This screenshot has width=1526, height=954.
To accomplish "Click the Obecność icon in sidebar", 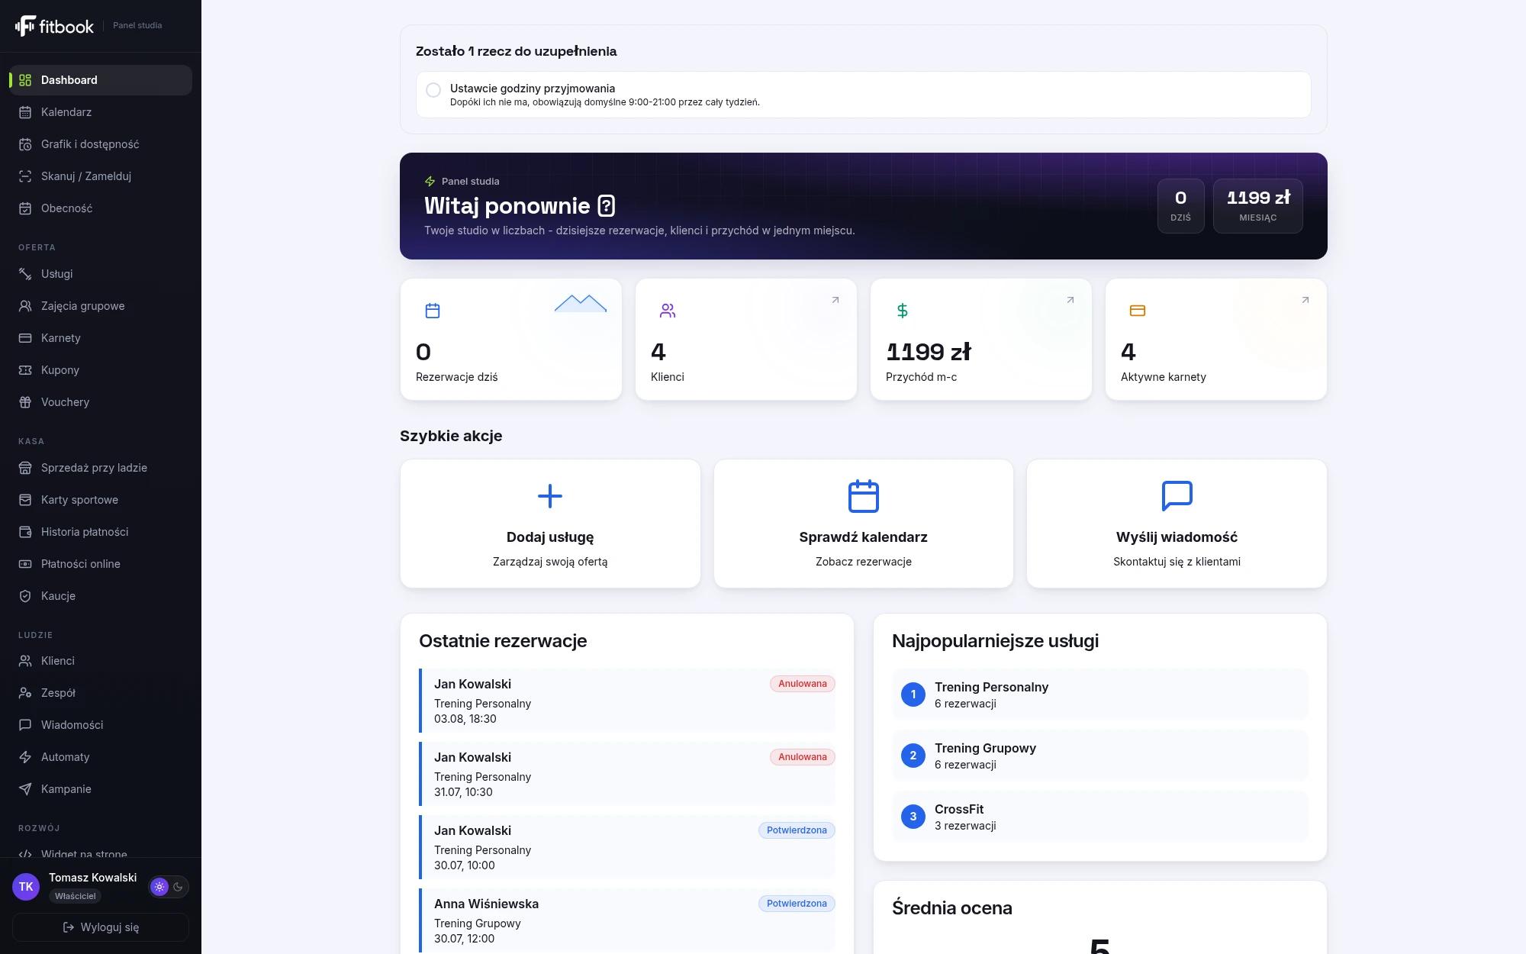I will pos(25,208).
